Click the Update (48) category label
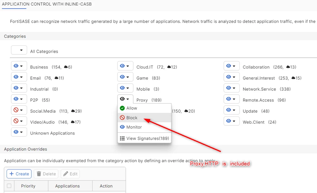The image size is (317, 193). click(256, 111)
